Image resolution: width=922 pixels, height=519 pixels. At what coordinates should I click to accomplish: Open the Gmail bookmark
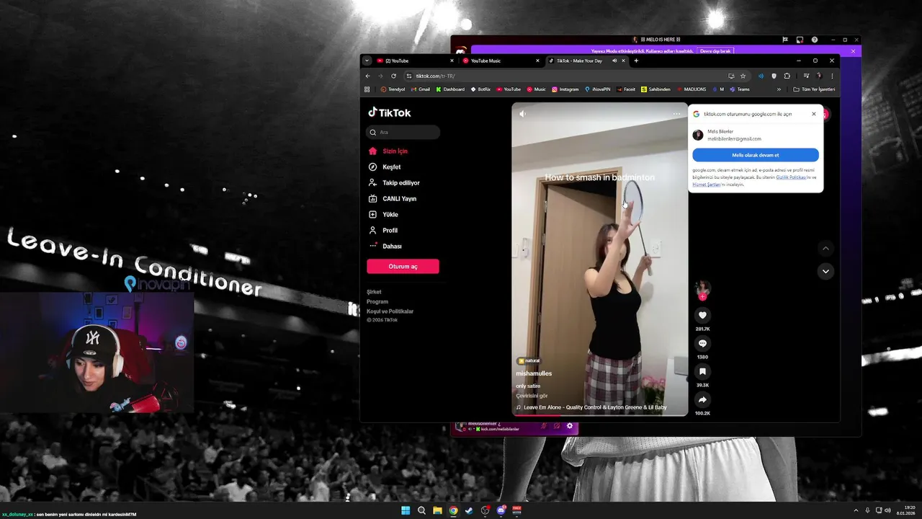[421, 89]
